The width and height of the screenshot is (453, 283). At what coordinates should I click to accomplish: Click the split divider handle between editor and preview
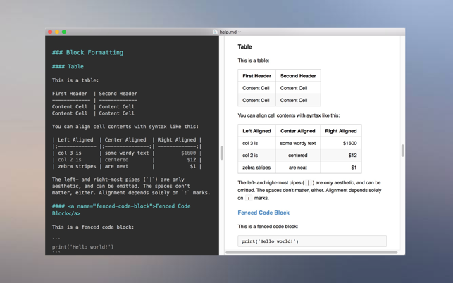[222, 153]
